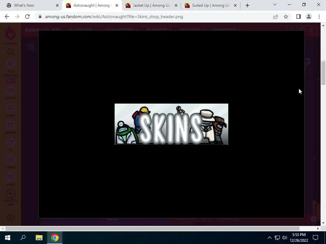Open the Windows notification center
Image resolution: width=326 pixels, height=244 pixels.
[315, 238]
